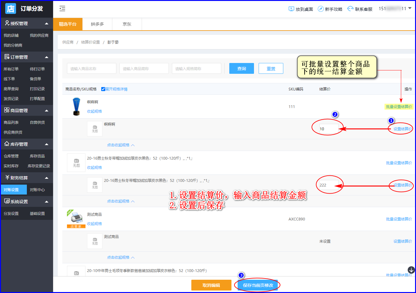Collapse the 授权管理 sidebar section
The image size is (416, 293).
point(47,23)
